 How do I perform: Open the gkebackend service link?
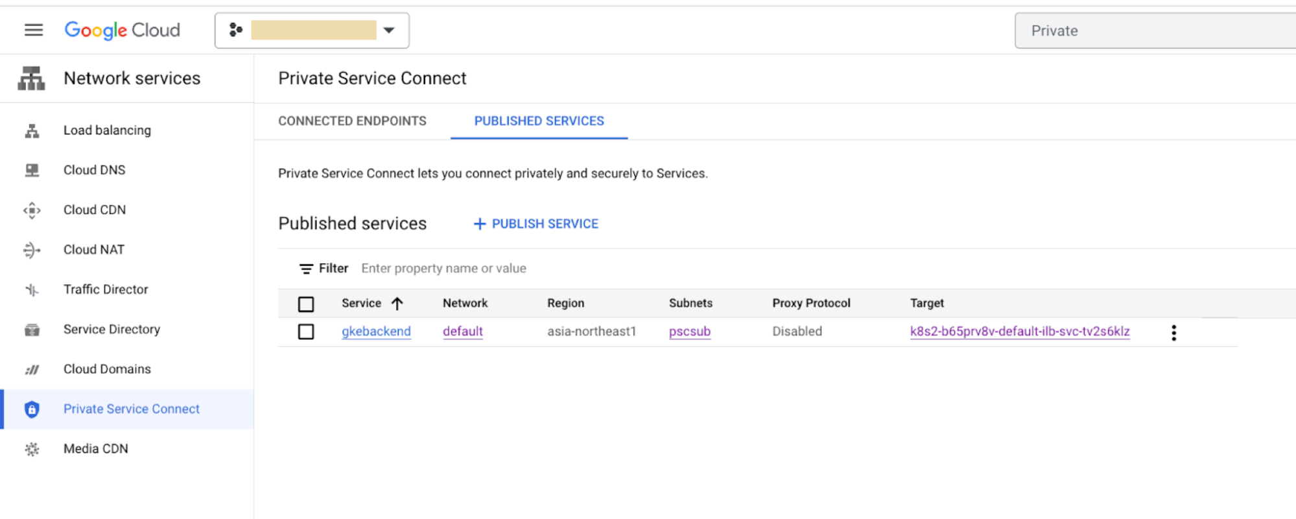[x=376, y=332]
